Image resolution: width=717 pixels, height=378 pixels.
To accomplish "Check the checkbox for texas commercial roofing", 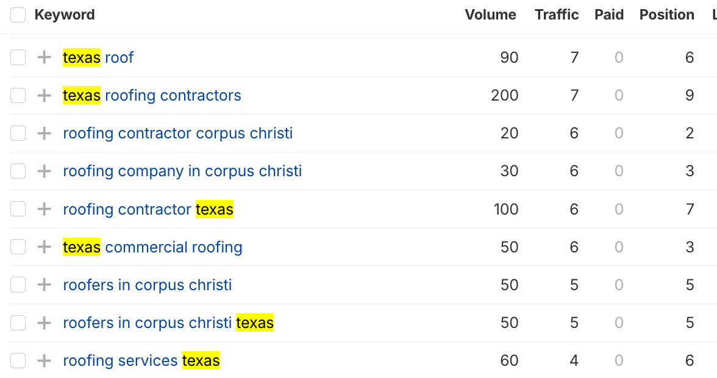I will (x=18, y=246).
